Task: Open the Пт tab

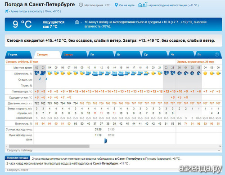Action: pyautogui.click(x=208, y=55)
